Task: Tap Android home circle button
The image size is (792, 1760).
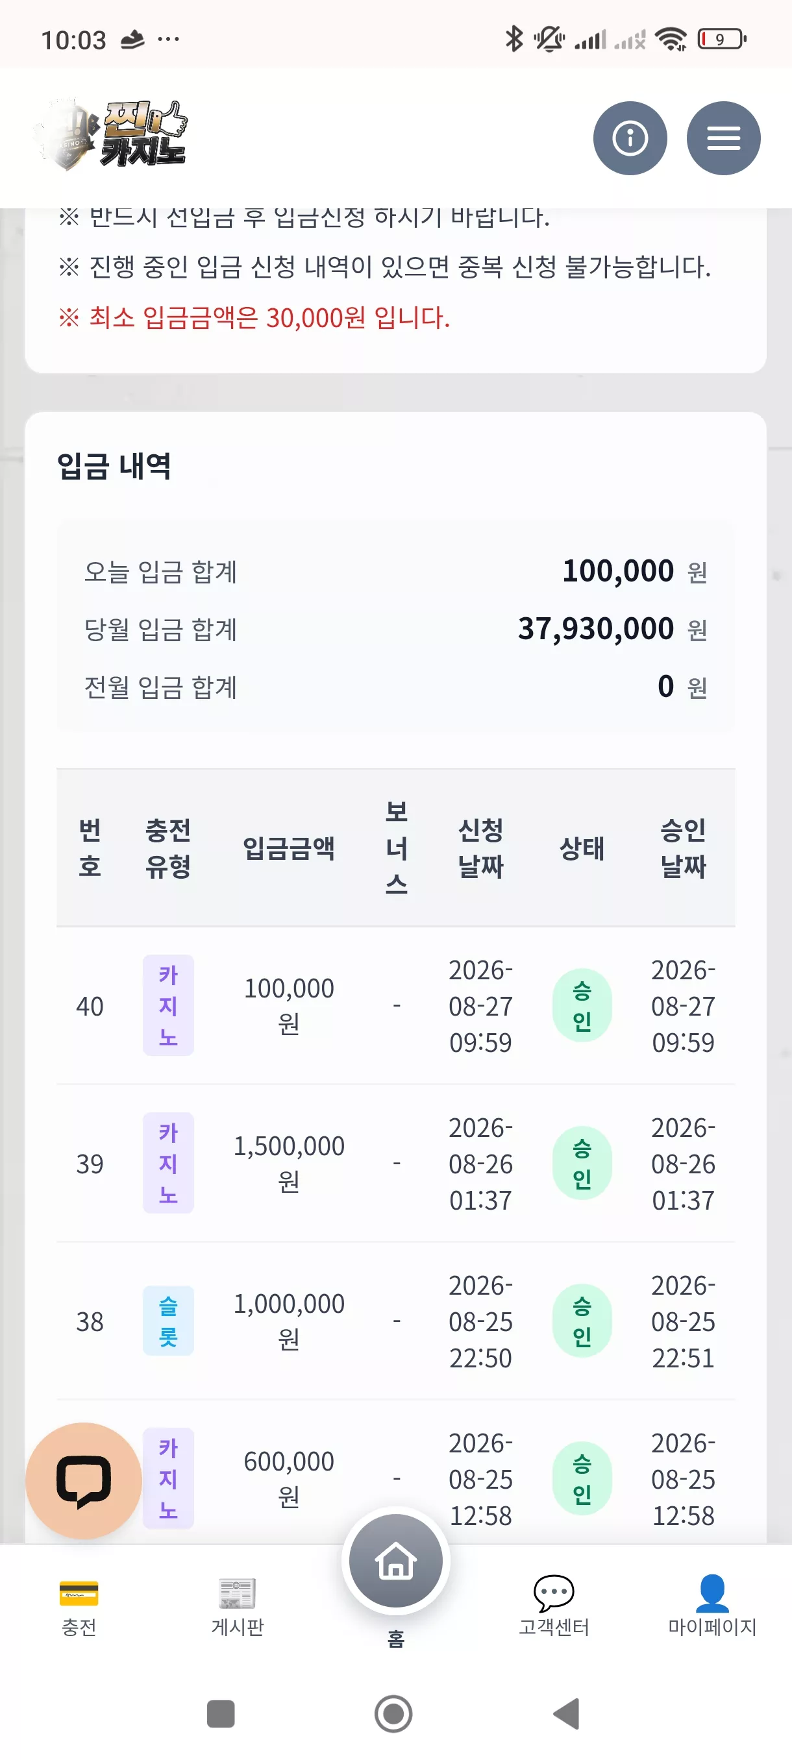Action: coord(393,1713)
